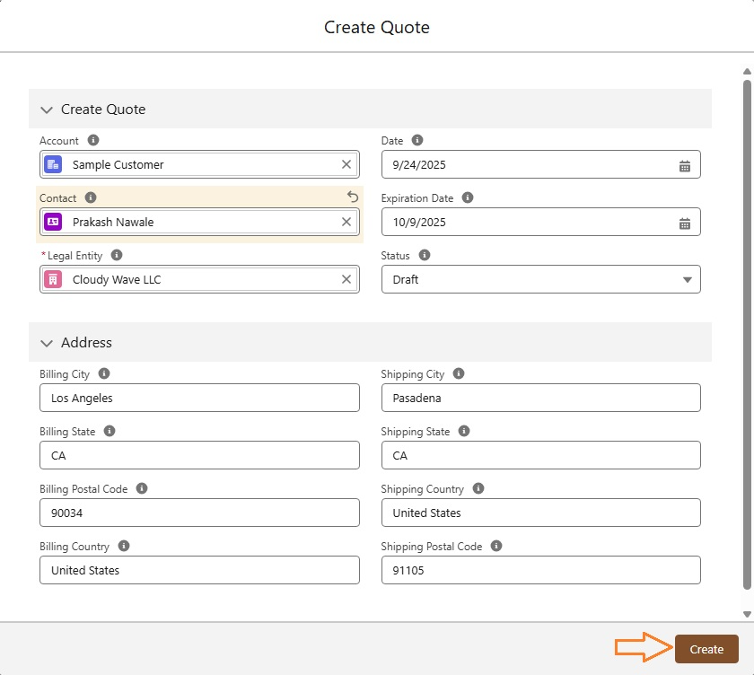
Task: Select the Shipping Postal Code input
Action: (540, 570)
